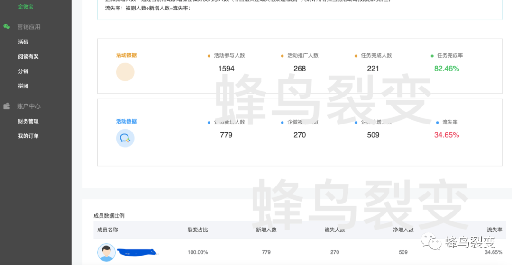Click the 509 cell in the member row
512x265 pixels.
tap(403, 252)
